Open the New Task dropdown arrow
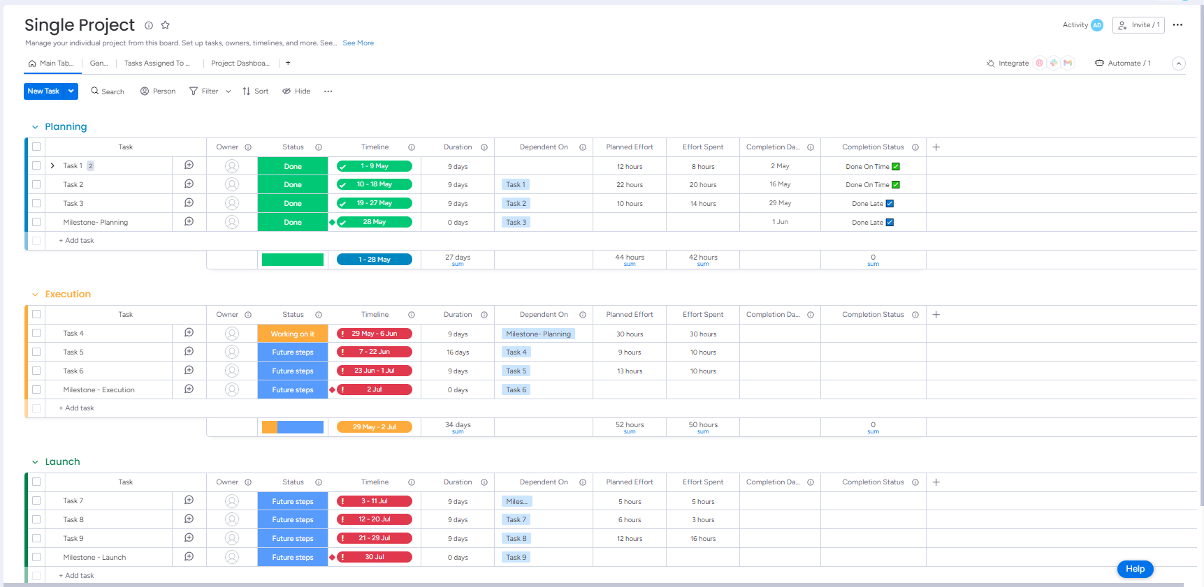Viewport: 1204px width, 587px height. (71, 91)
